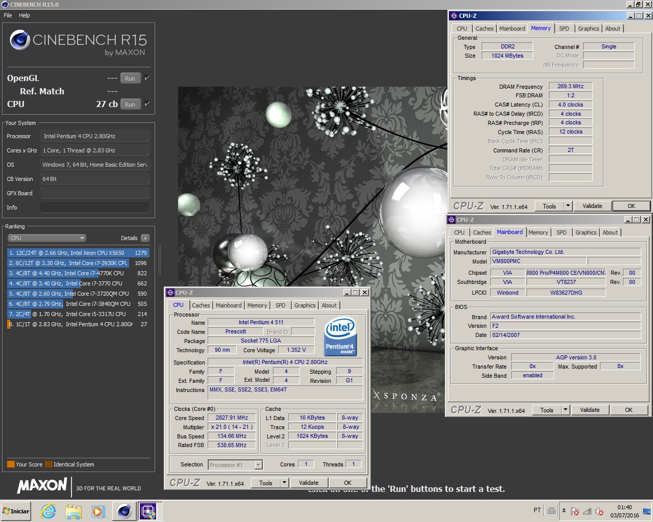Select ranking entry Core i5-3317U
The width and height of the screenshot is (653, 522).
pyautogui.click(x=78, y=314)
